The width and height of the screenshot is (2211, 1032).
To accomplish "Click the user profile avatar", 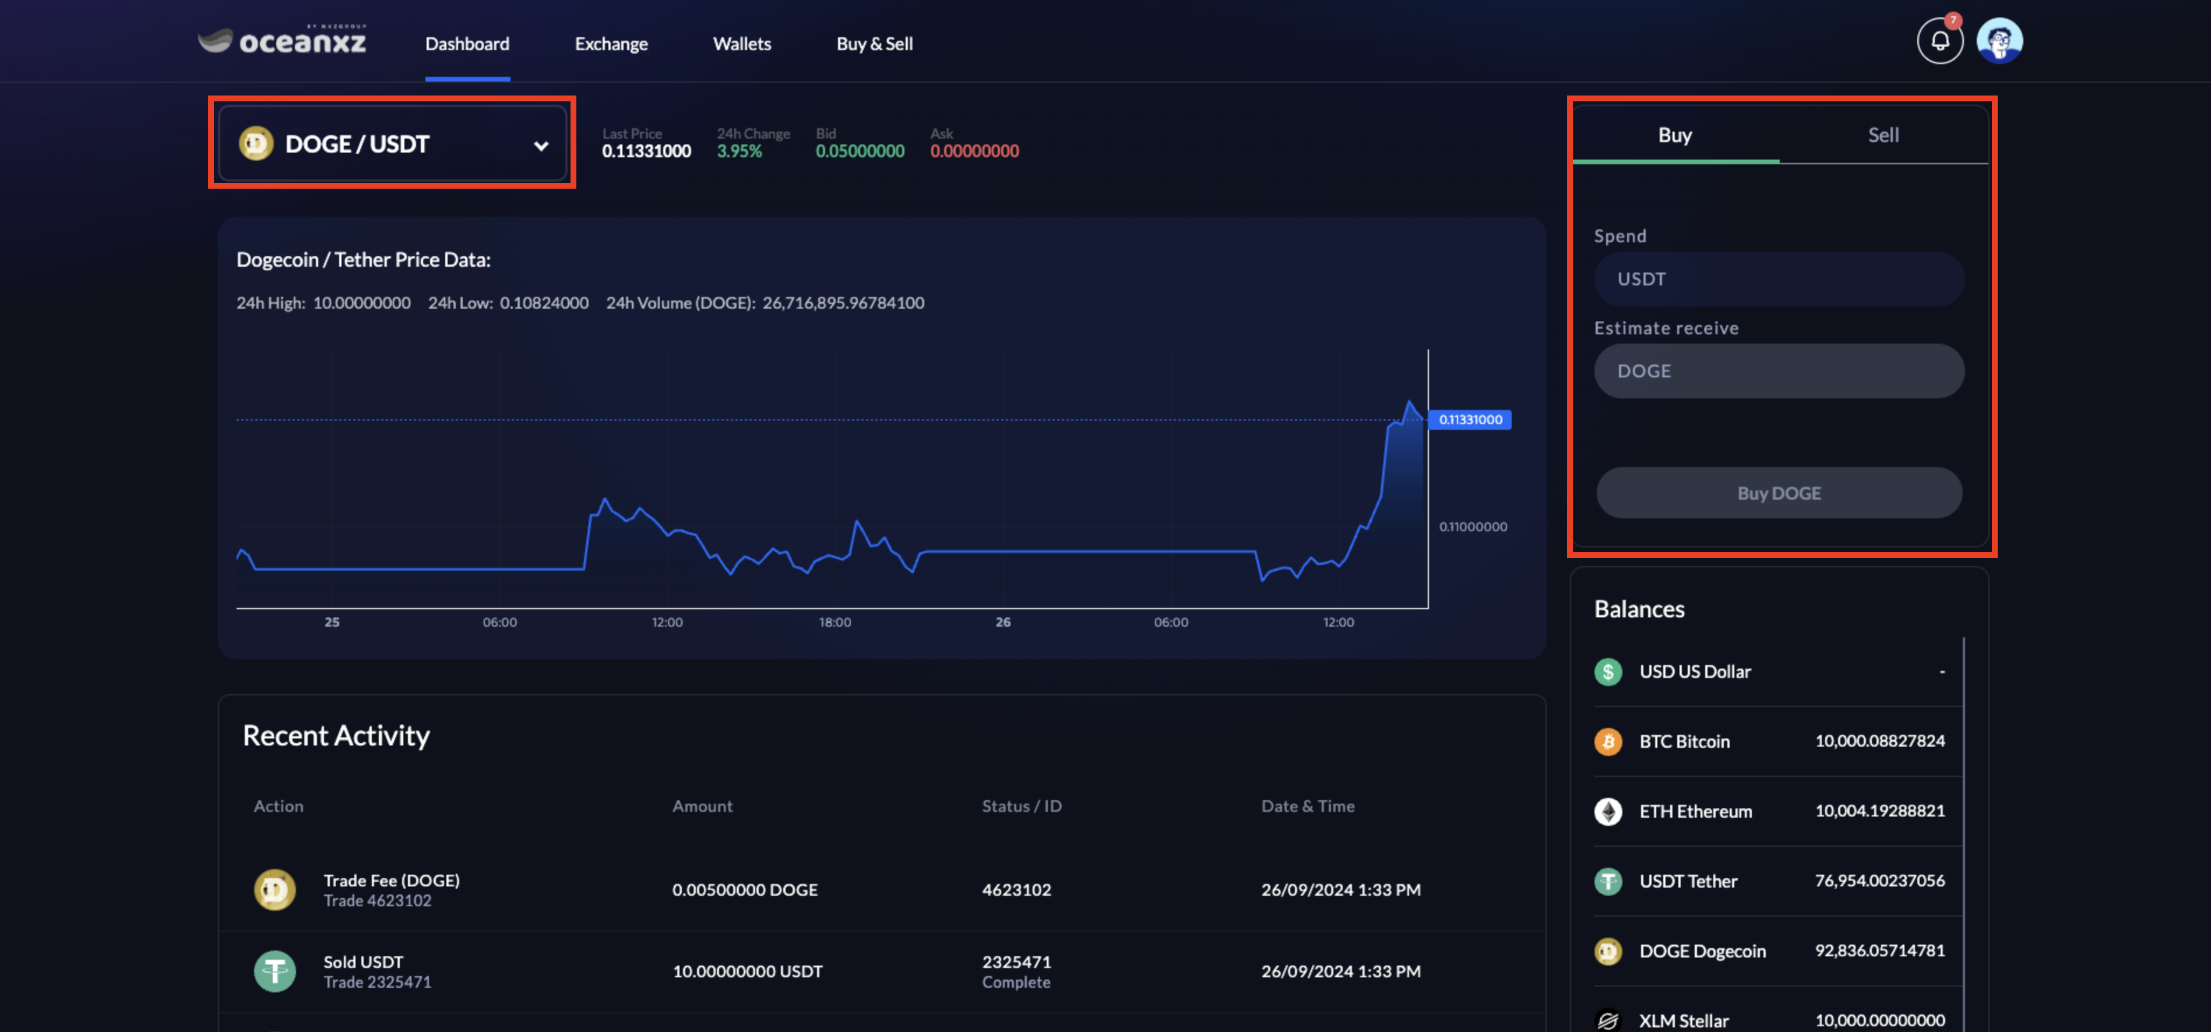I will pyautogui.click(x=1999, y=40).
